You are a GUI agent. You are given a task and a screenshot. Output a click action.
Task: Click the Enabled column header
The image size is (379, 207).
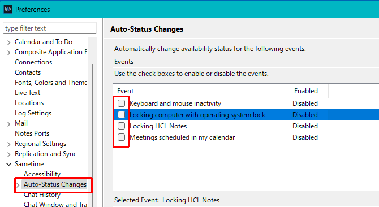tap(306, 91)
